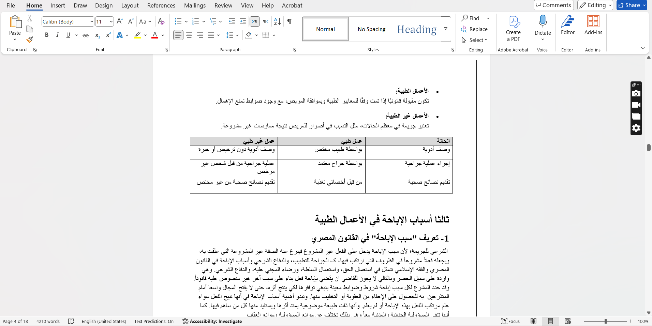Click the vertical scrollbar thumb
Image resolution: width=652 pixels, height=326 pixels.
(649, 148)
